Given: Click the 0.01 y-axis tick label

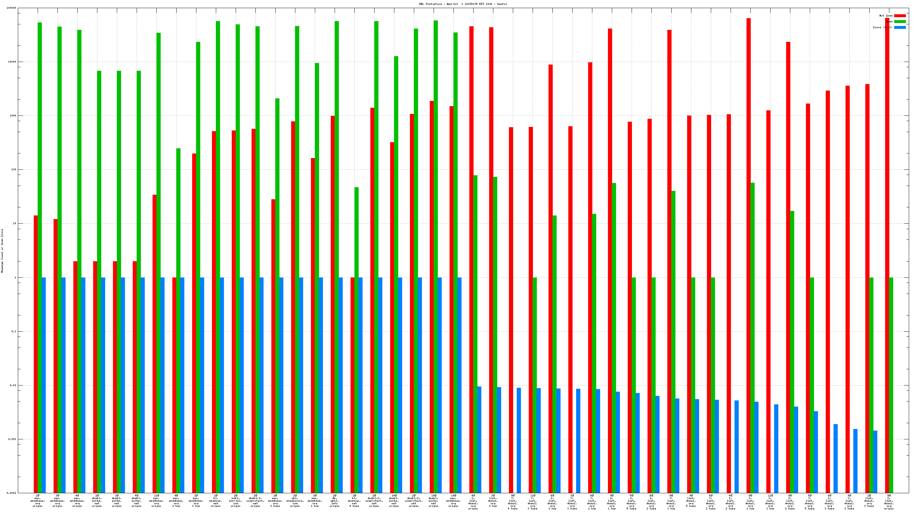Looking at the screenshot, I should tap(12, 385).
